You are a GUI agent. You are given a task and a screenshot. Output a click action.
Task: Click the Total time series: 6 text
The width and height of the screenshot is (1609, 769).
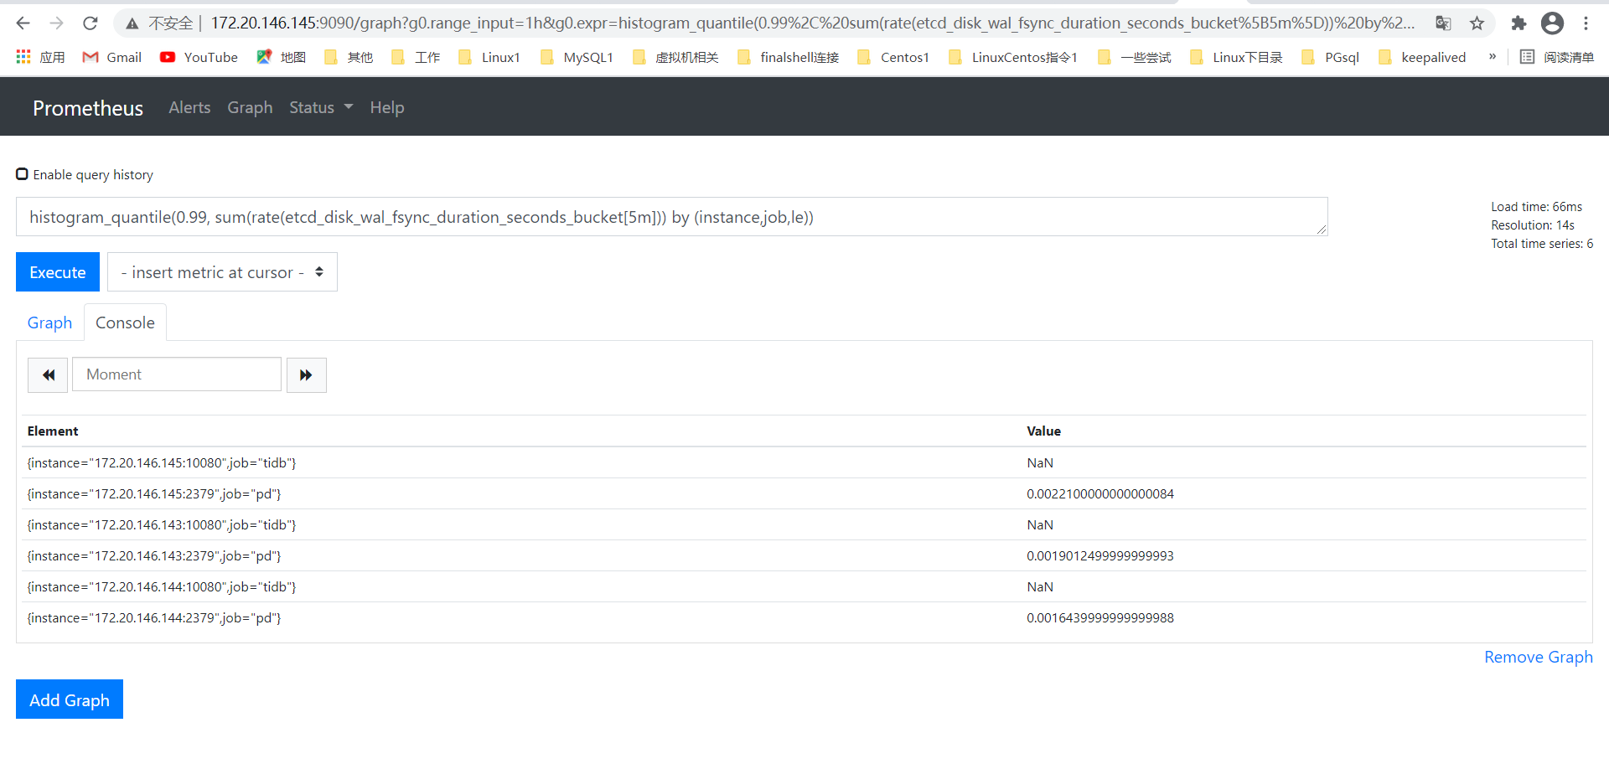coord(1542,243)
